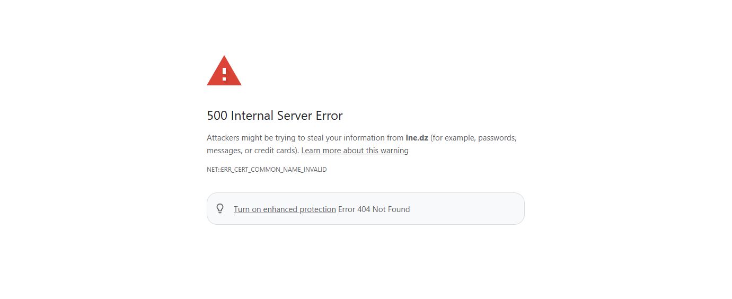Click the bold domain name ending in .dz
Screen dimensions: 732x299
click(x=417, y=138)
